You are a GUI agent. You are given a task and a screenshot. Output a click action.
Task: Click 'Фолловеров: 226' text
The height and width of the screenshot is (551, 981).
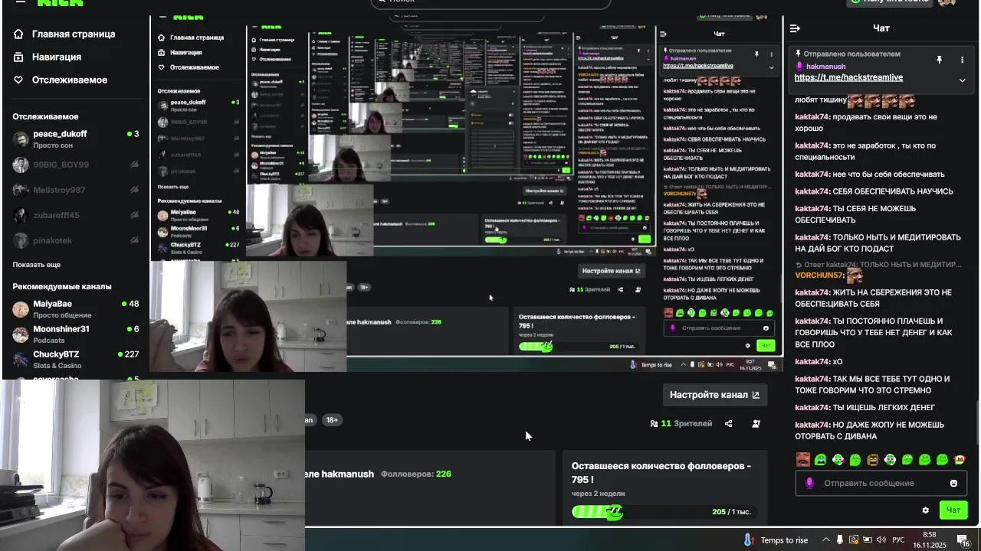(416, 474)
